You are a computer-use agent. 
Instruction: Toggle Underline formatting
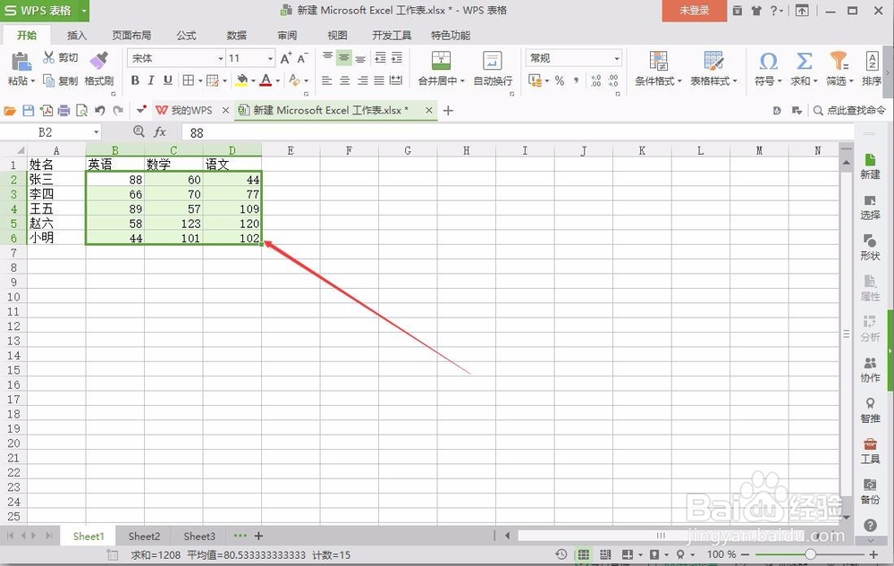click(x=168, y=80)
